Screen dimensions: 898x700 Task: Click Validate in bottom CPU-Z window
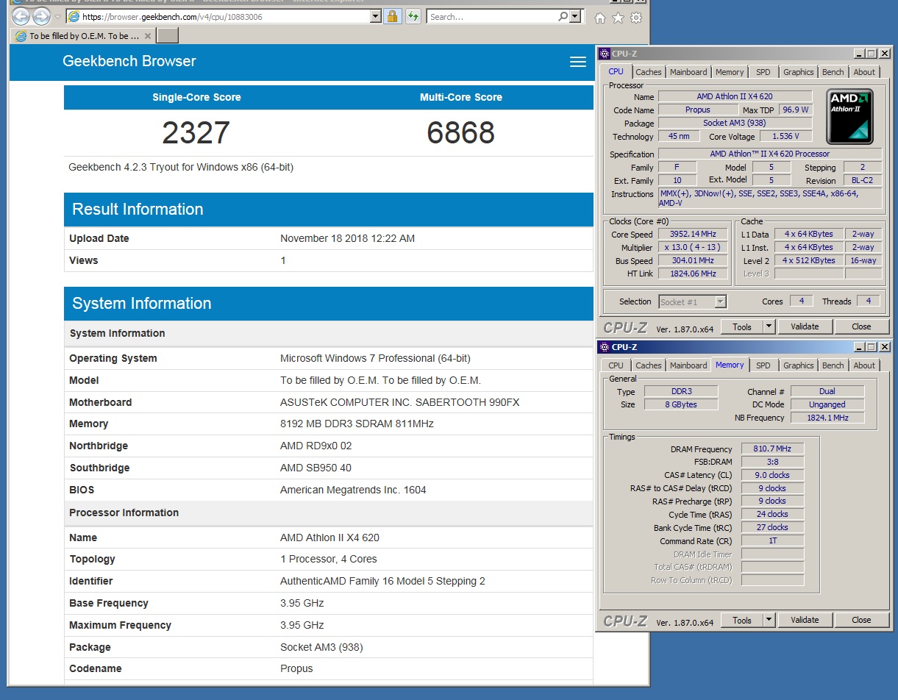pos(805,620)
